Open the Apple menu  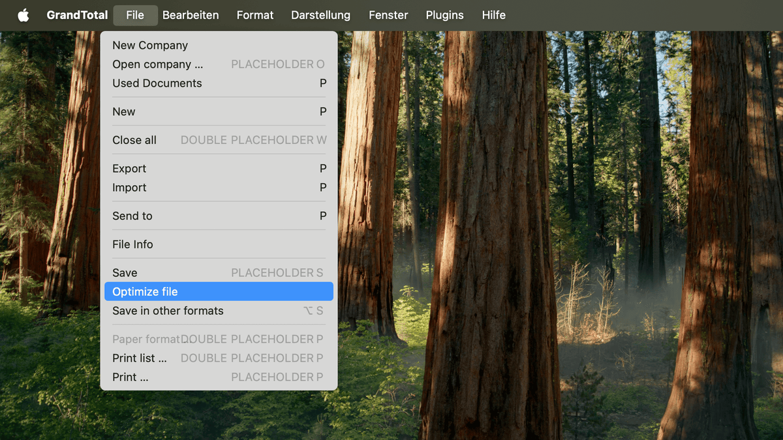tap(23, 14)
